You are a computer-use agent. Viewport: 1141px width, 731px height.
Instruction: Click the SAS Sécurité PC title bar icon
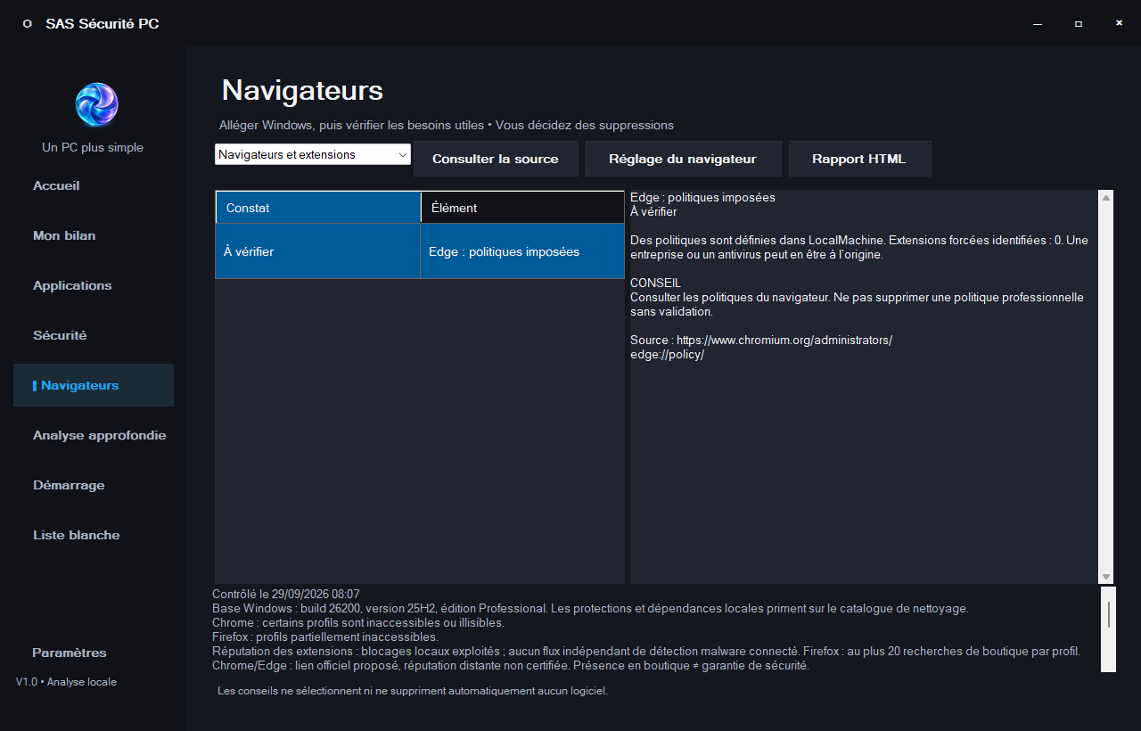coord(28,24)
